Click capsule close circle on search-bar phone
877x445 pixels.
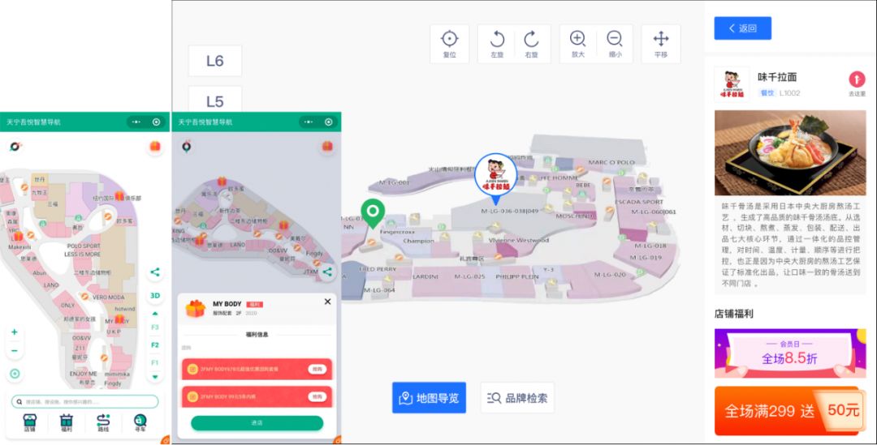point(156,122)
